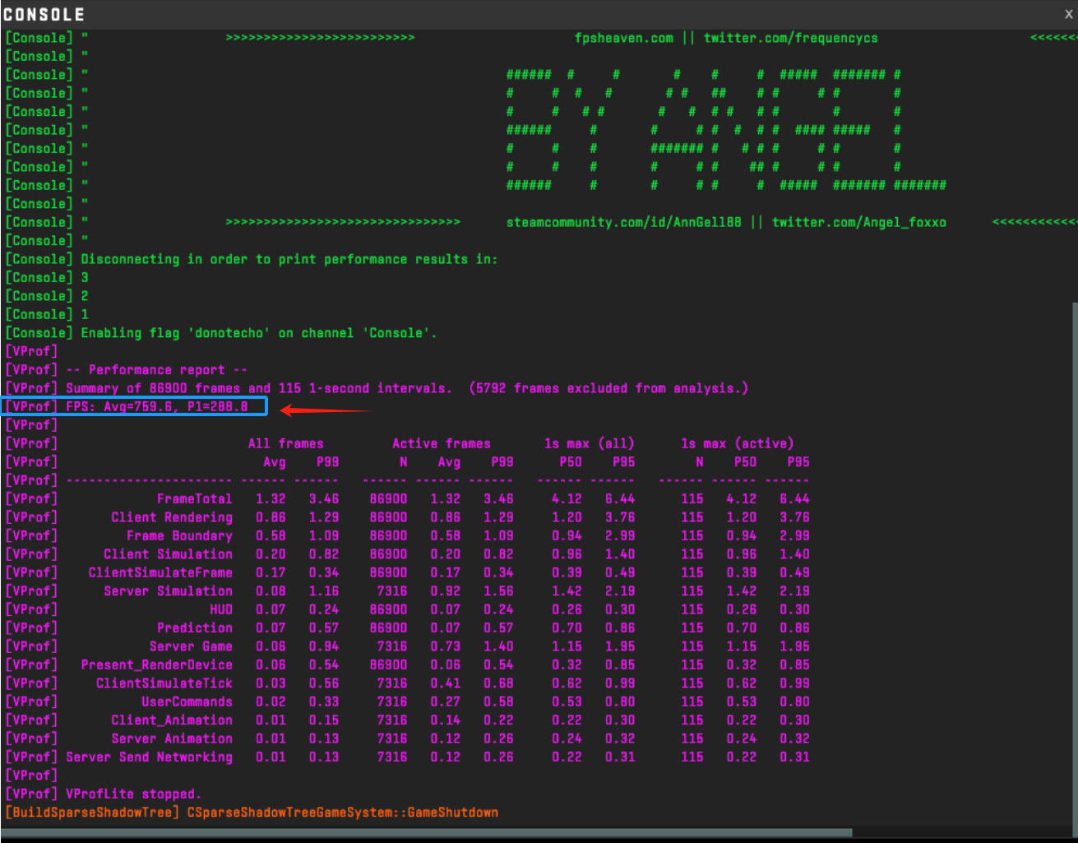Screen dimensions: 1078x843
Task: Close the console with the X button
Action: coord(1068,14)
